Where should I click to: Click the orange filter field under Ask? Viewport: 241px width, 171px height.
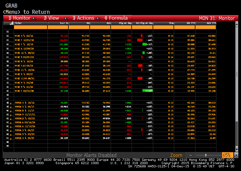tap(100, 28)
